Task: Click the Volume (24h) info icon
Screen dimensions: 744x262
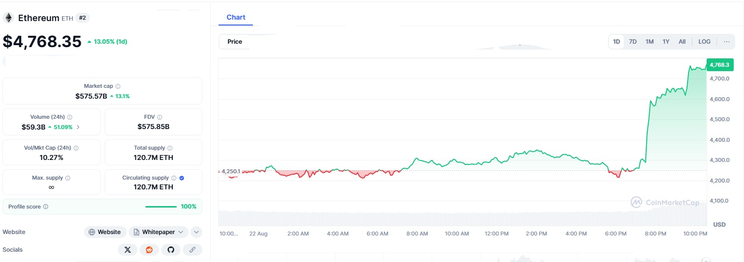Action: point(70,117)
